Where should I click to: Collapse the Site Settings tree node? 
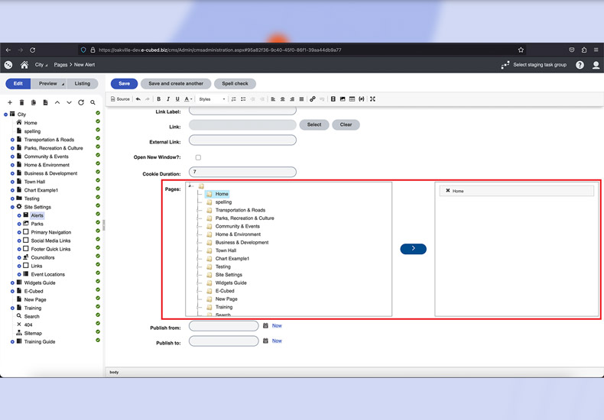(x=12, y=207)
